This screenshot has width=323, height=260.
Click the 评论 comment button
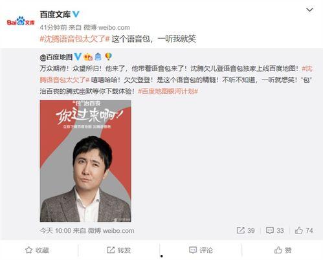pos(201,250)
